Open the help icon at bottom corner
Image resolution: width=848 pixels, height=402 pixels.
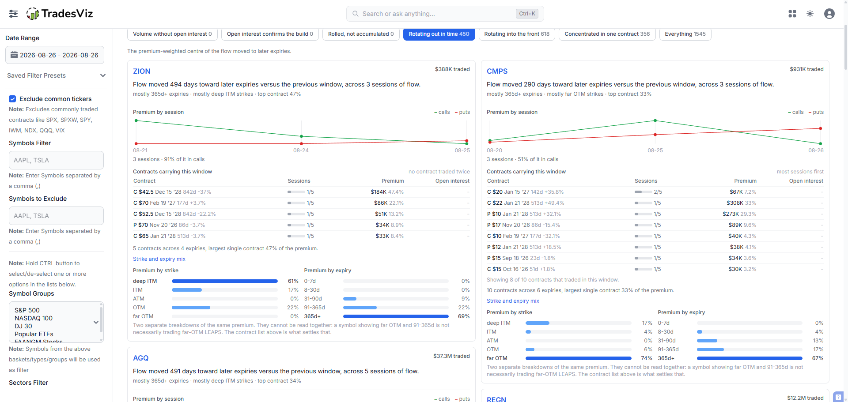tap(838, 397)
